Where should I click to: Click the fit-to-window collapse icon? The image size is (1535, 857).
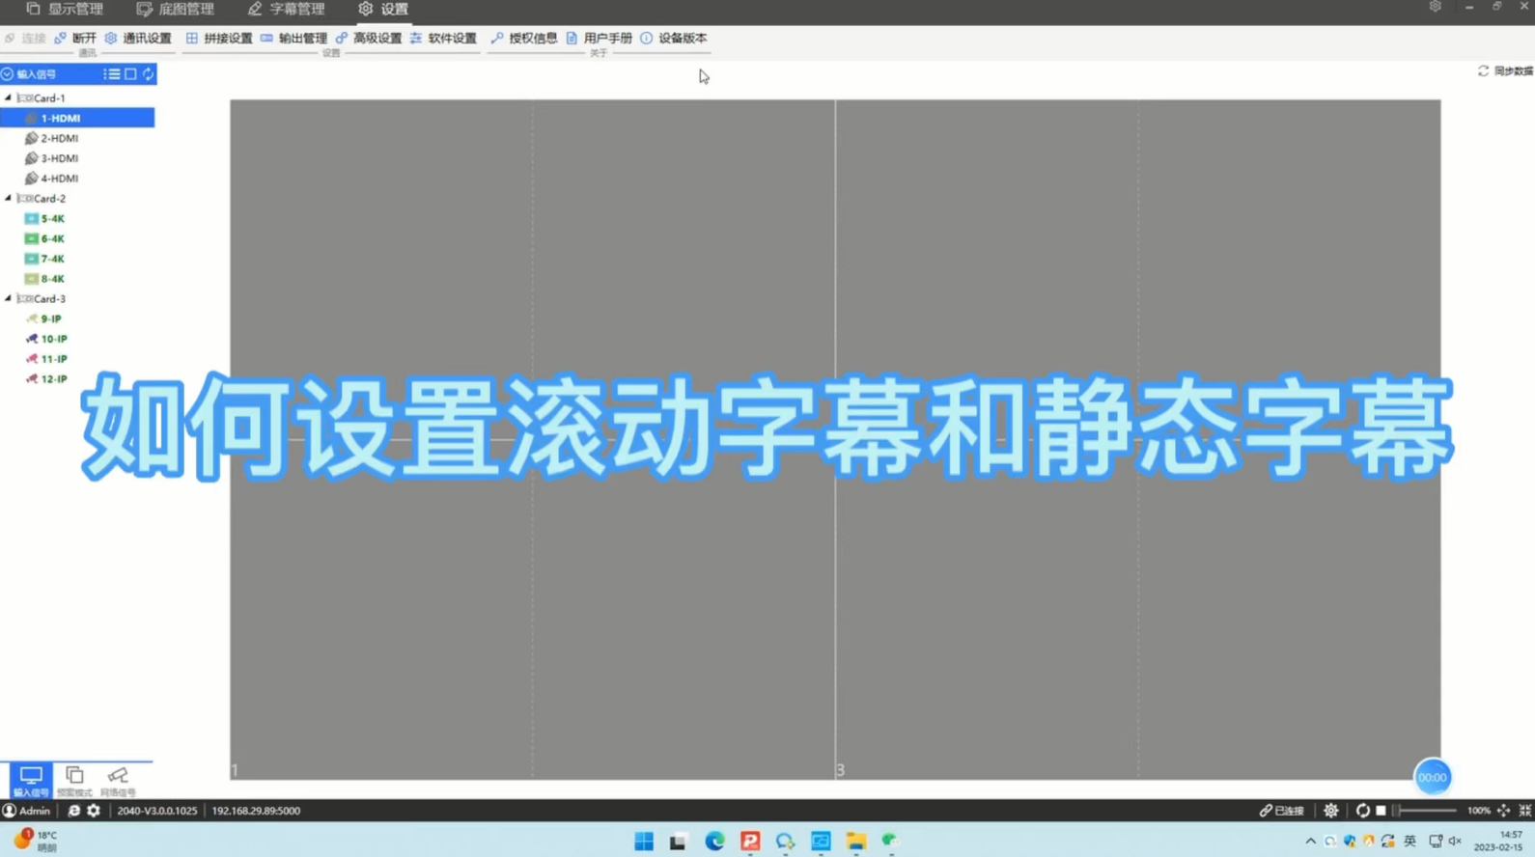pyautogui.click(x=1524, y=811)
